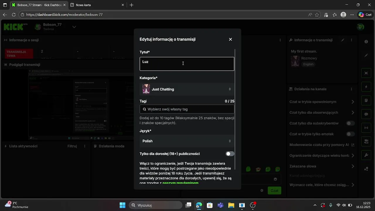Screen dimensions: 375x211
Task: Click pencil icon in Informacje o transmisji panel
Action: click(343, 40)
